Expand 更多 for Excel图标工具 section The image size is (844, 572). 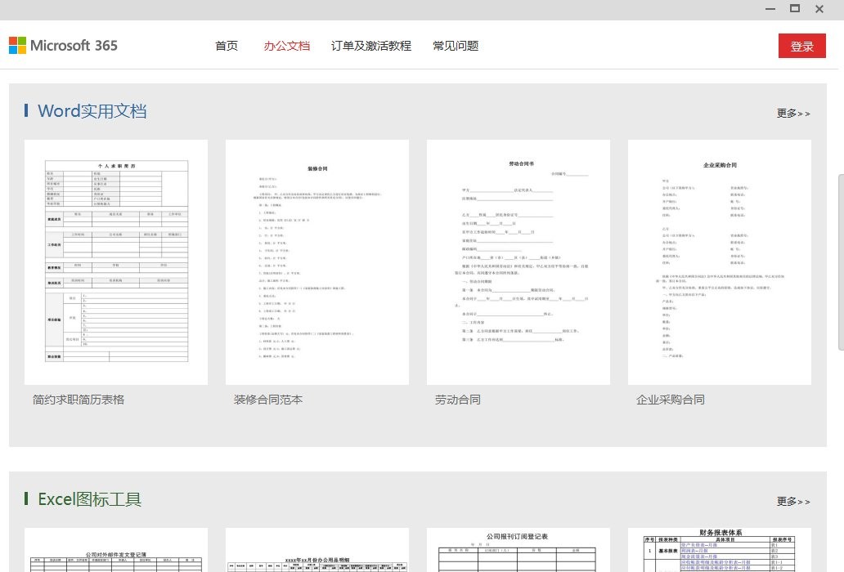[x=792, y=501]
